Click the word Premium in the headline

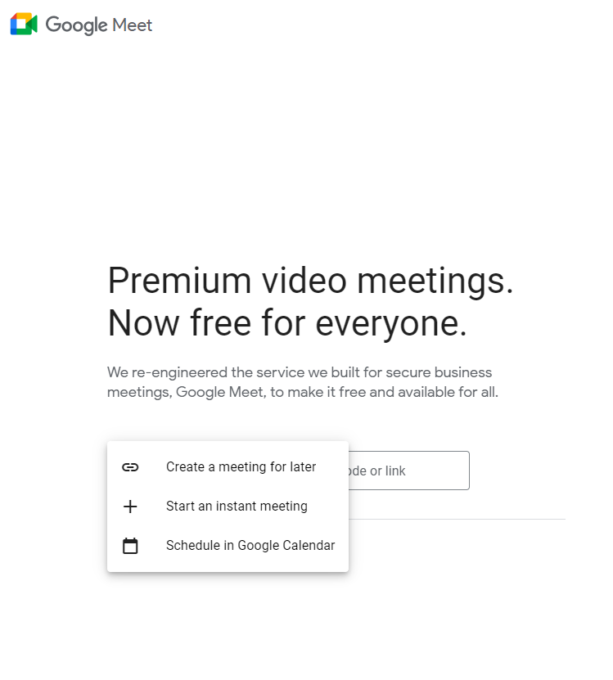click(179, 281)
